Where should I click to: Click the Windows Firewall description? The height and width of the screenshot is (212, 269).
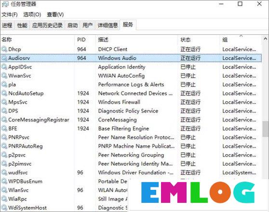tap(119, 102)
